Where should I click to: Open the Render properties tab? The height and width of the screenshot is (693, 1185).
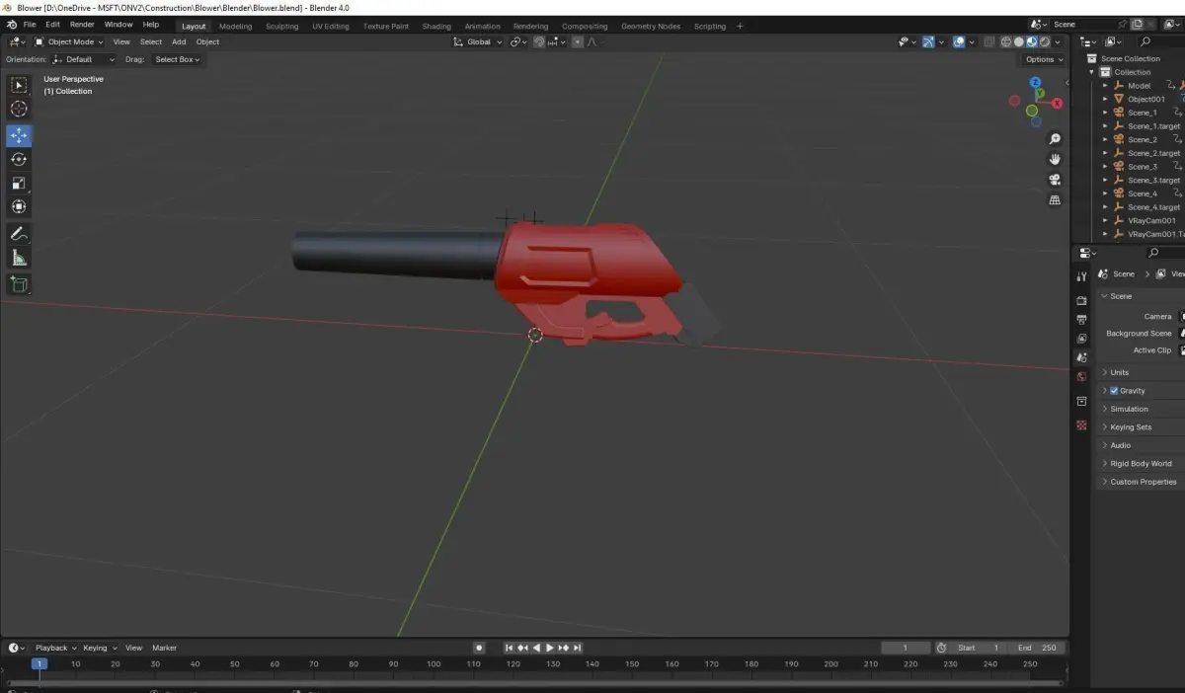click(1081, 300)
